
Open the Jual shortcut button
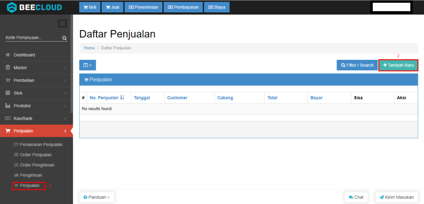pyautogui.click(x=113, y=7)
